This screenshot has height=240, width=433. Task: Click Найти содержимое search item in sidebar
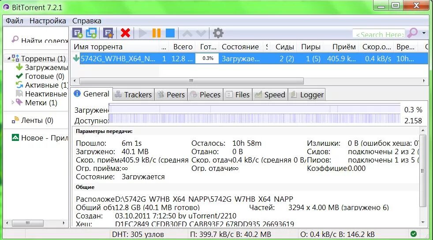point(40,40)
